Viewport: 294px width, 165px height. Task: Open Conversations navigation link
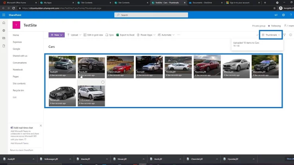[20, 63]
